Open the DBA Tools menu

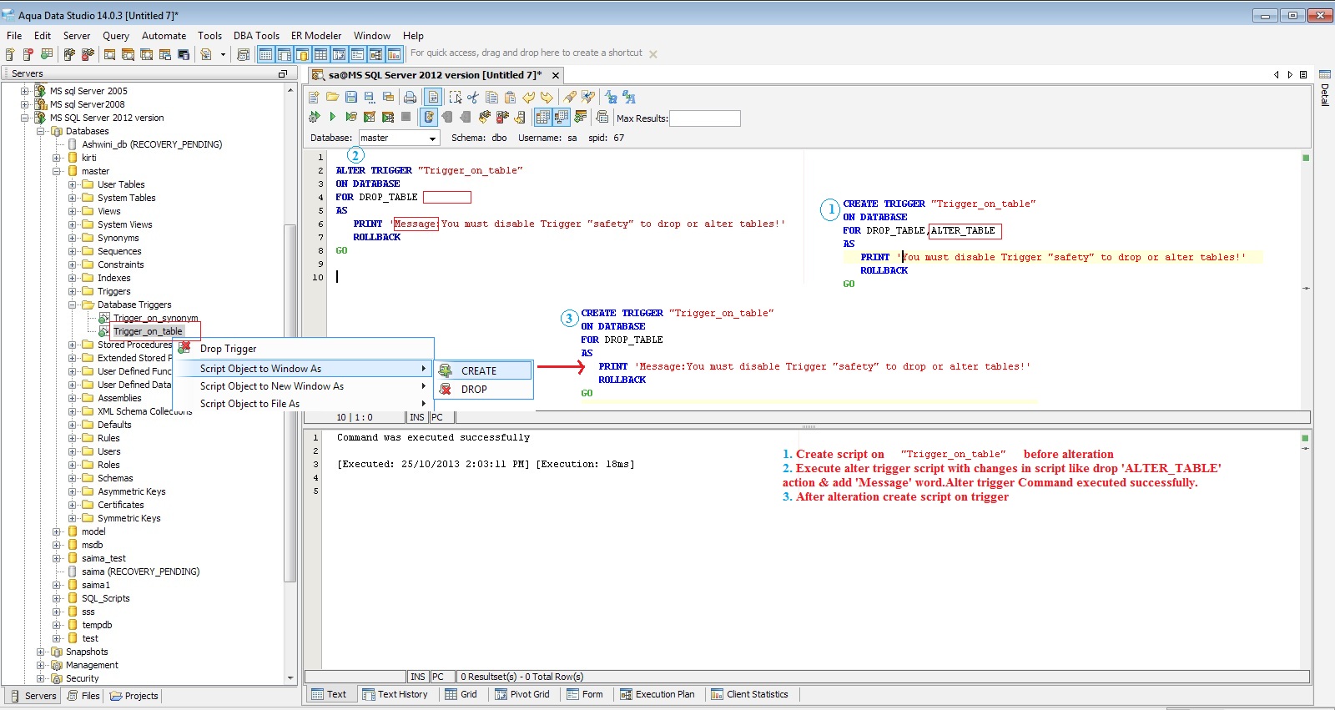pos(256,36)
